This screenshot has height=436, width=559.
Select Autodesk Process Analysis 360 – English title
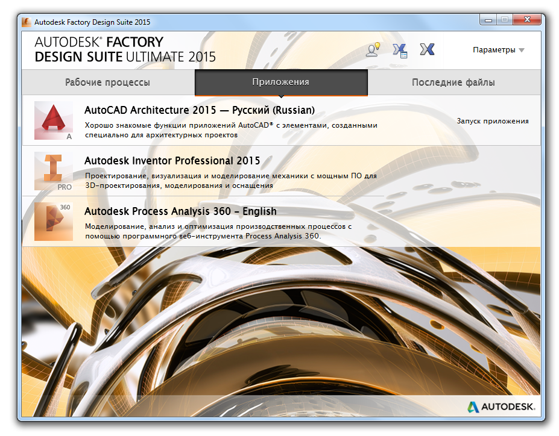coord(180,211)
